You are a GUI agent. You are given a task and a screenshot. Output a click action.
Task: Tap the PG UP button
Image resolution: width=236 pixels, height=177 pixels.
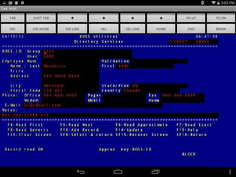pos(191,18)
